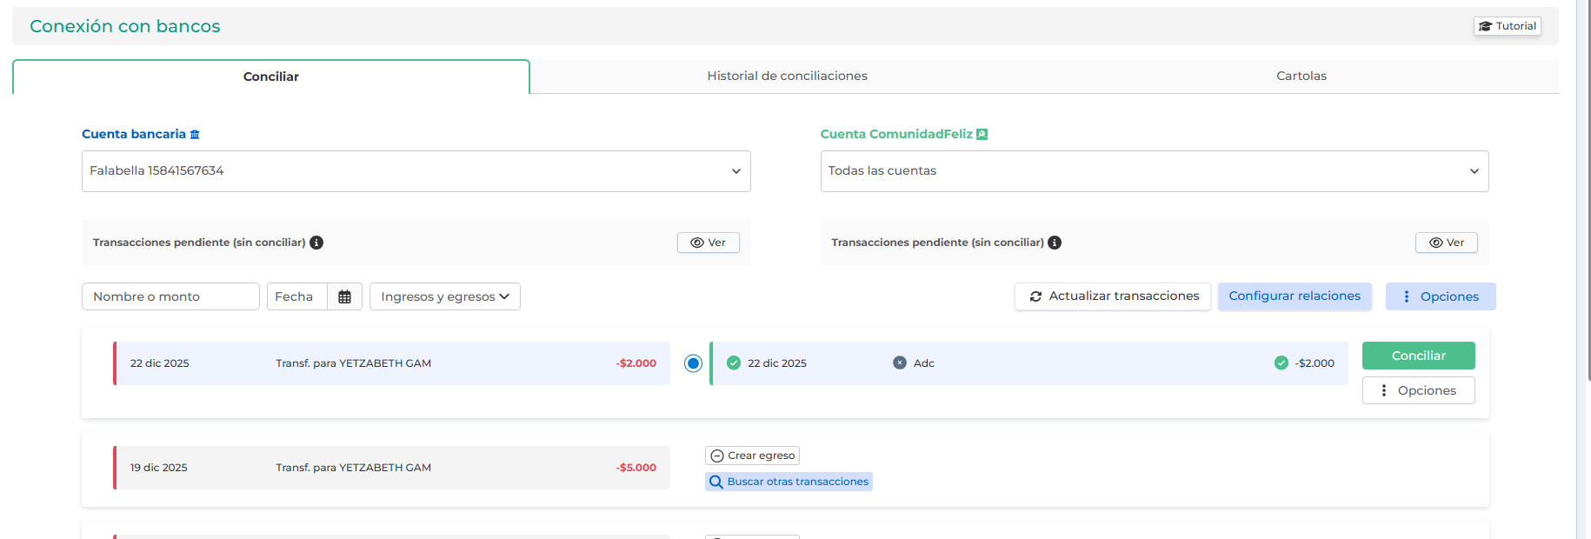This screenshot has height=539, width=1591.
Task: Click info icon for right pending transactions
Action: point(1055,243)
